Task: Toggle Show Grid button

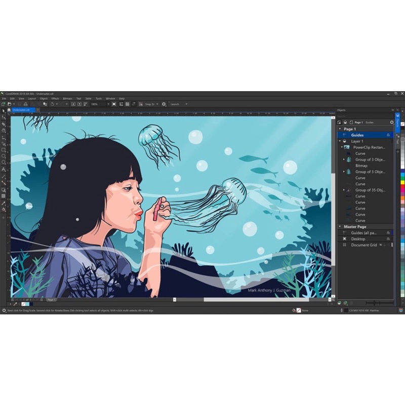Action: tap(128, 104)
